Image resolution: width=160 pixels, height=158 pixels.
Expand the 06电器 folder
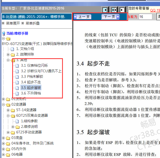[3, 155]
